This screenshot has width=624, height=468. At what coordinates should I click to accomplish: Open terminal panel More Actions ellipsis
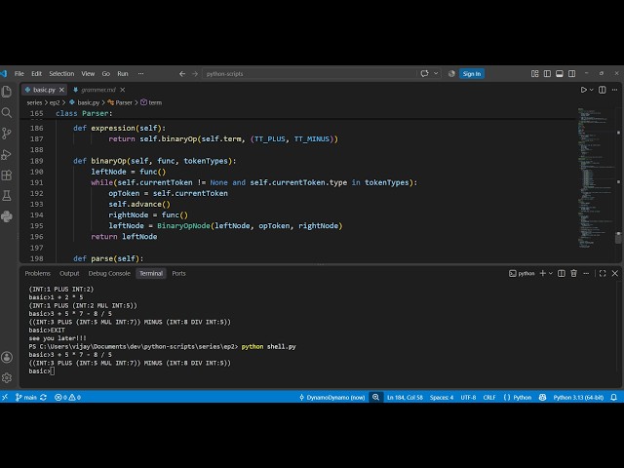pyautogui.click(x=586, y=273)
